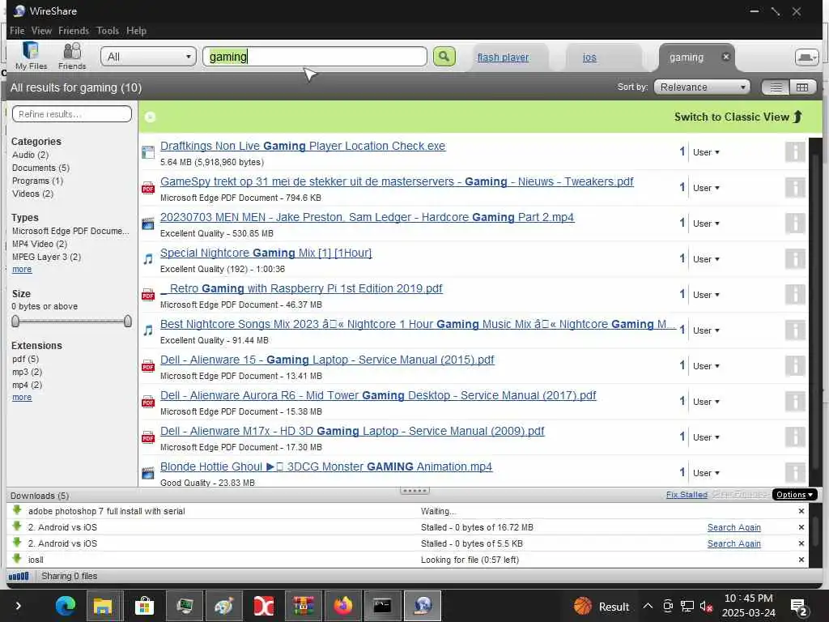Show info for Draftkings Player Location Check.exe
The image size is (829, 622).
pos(795,151)
